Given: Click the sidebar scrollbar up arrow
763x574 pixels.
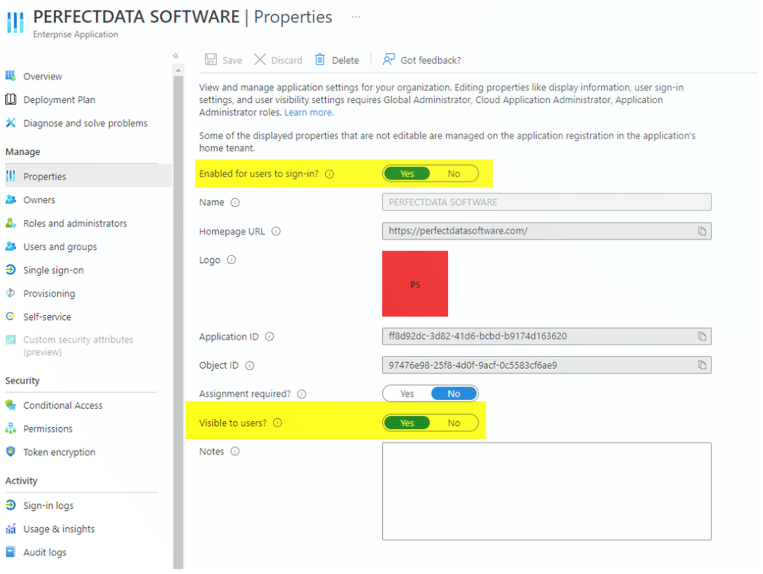Looking at the screenshot, I should pyautogui.click(x=178, y=70).
